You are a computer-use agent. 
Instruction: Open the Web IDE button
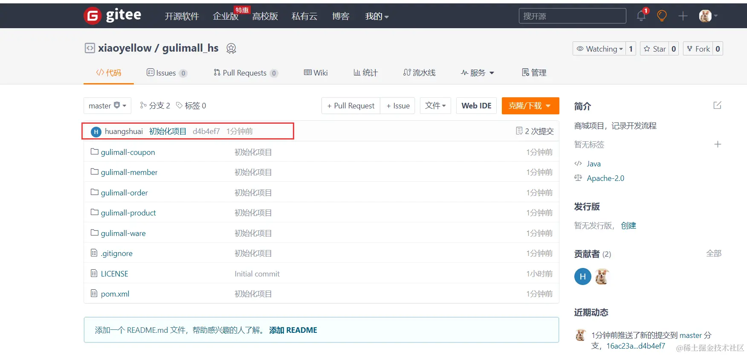pyautogui.click(x=476, y=105)
